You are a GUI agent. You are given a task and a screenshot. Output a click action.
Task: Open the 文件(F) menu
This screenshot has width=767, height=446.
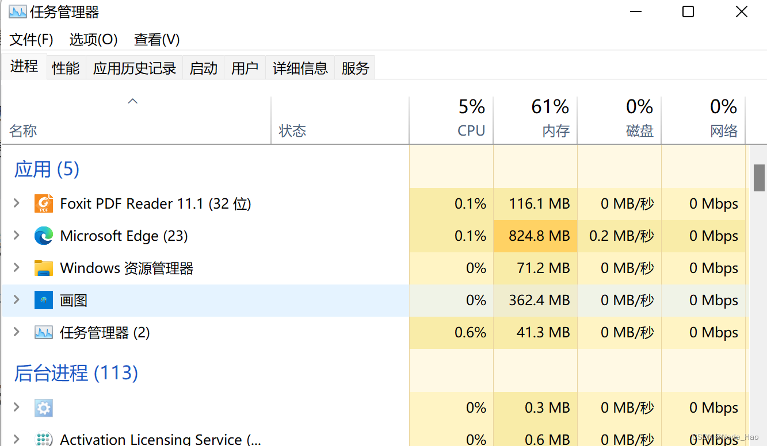[x=32, y=40]
